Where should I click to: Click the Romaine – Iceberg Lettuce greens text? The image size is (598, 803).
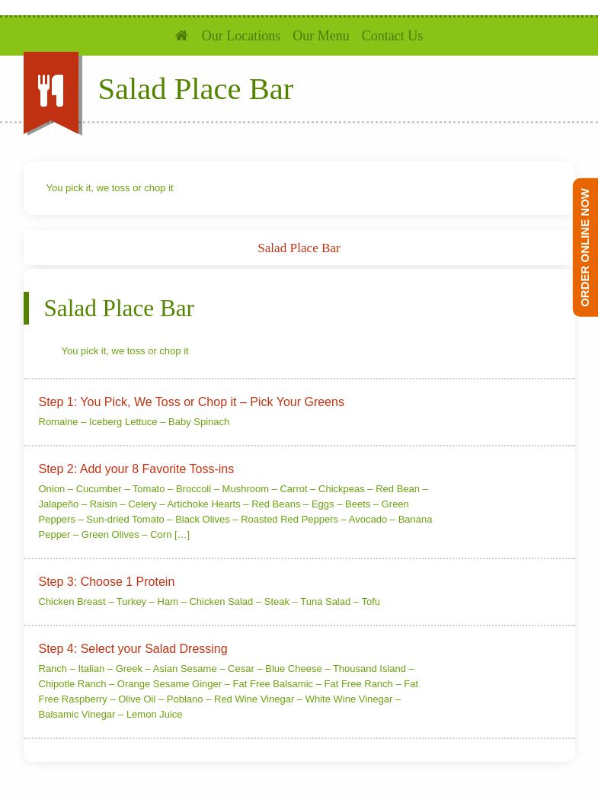coord(133,422)
